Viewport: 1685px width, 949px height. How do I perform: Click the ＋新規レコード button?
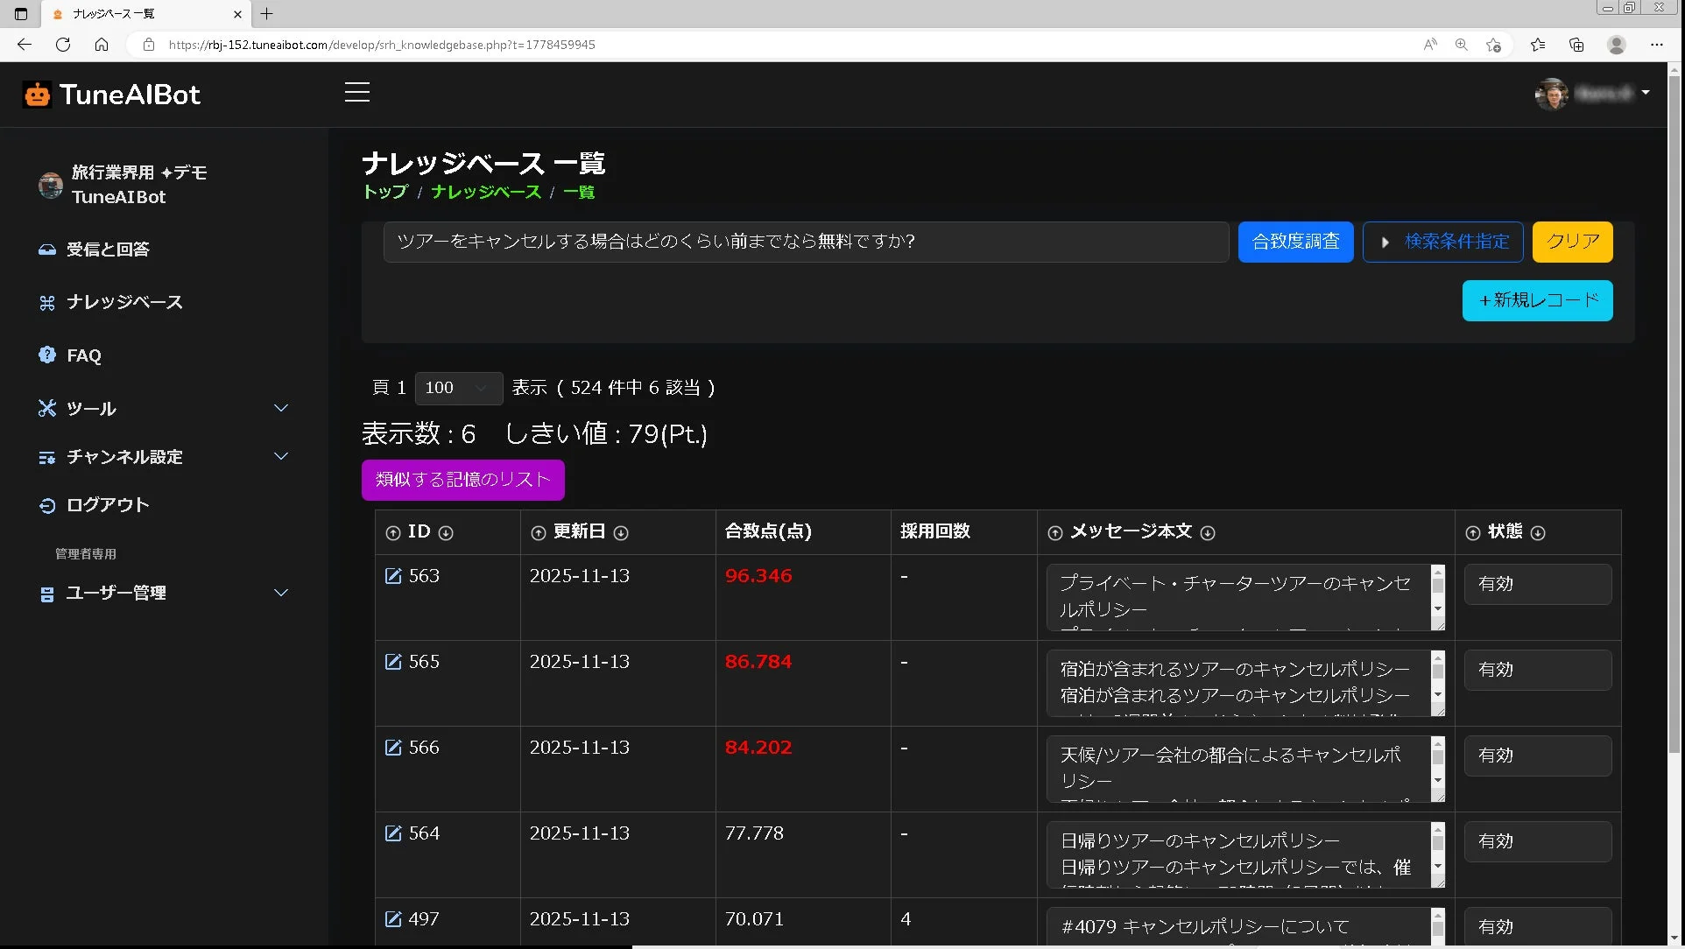point(1537,301)
